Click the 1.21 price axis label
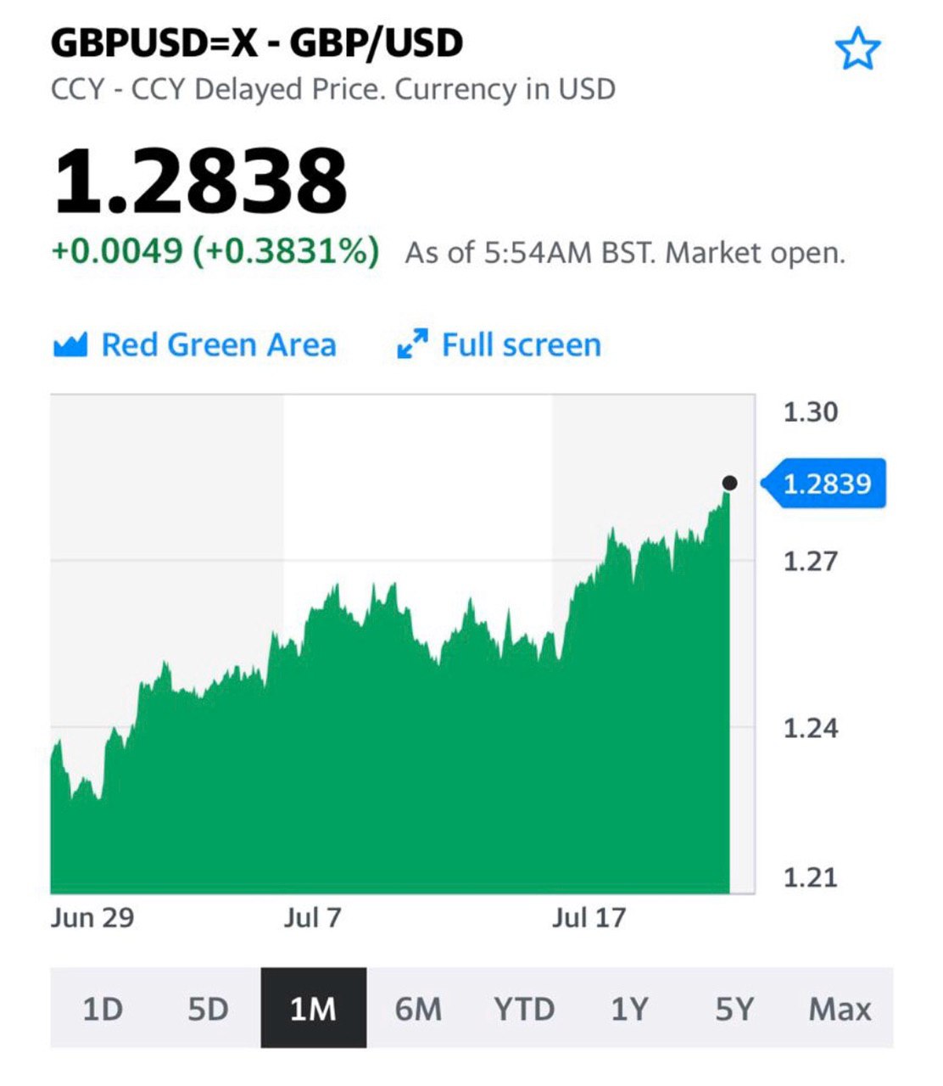 point(811,877)
